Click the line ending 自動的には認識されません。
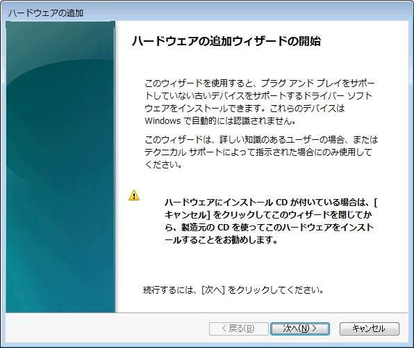This screenshot has height=348, width=414. click(220, 121)
